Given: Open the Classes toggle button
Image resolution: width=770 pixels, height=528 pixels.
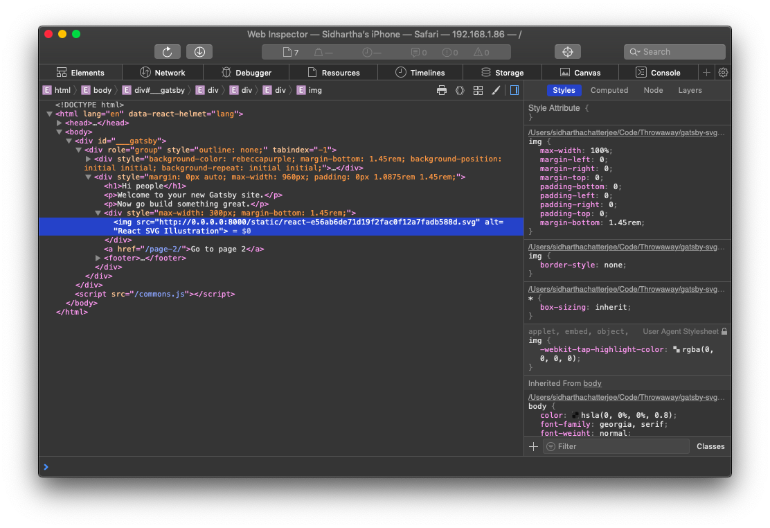Looking at the screenshot, I should pos(710,446).
